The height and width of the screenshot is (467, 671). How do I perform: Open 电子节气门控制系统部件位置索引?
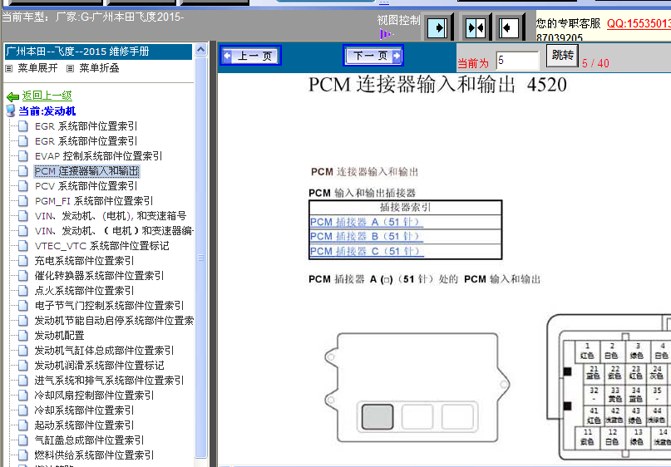[x=109, y=306]
